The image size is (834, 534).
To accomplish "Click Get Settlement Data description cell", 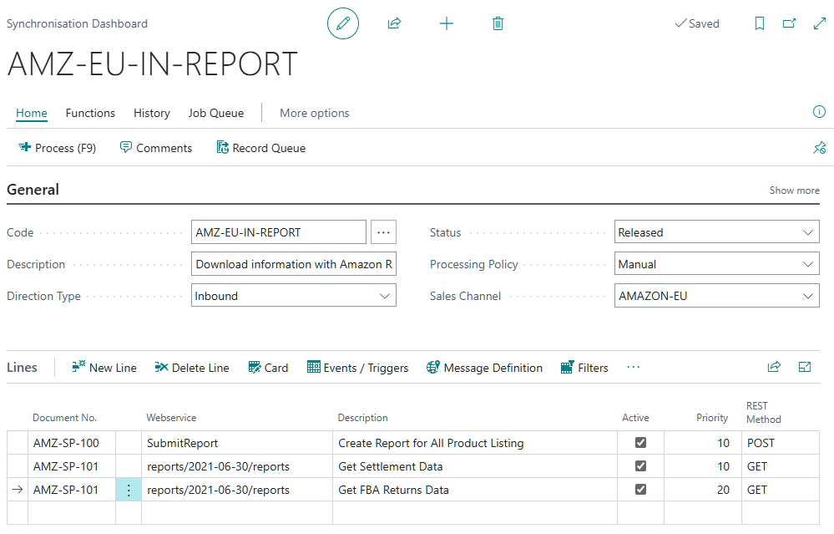I will [475, 465].
